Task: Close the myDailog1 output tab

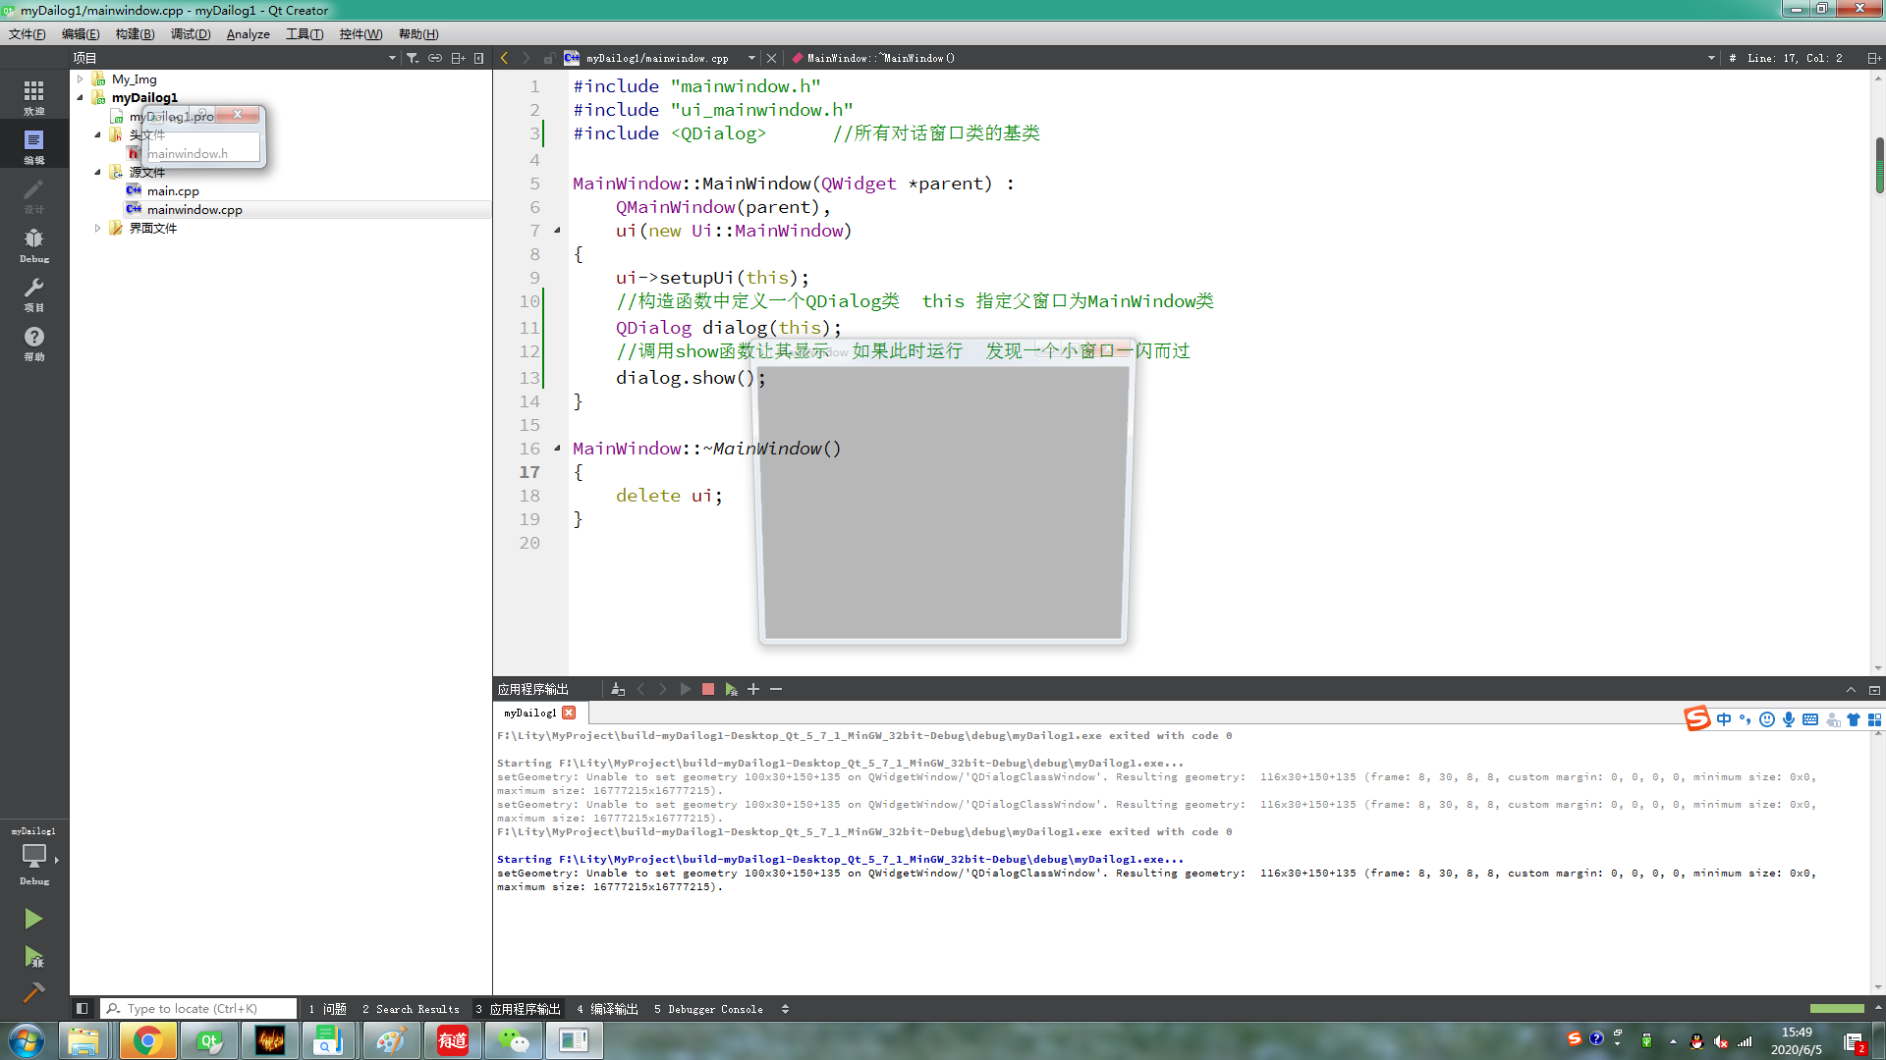Action: (569, 713)
